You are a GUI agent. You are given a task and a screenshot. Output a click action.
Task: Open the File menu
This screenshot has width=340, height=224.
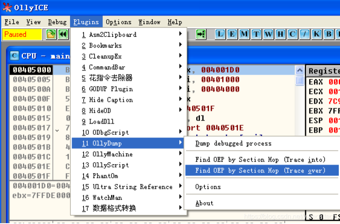[12, 22]
